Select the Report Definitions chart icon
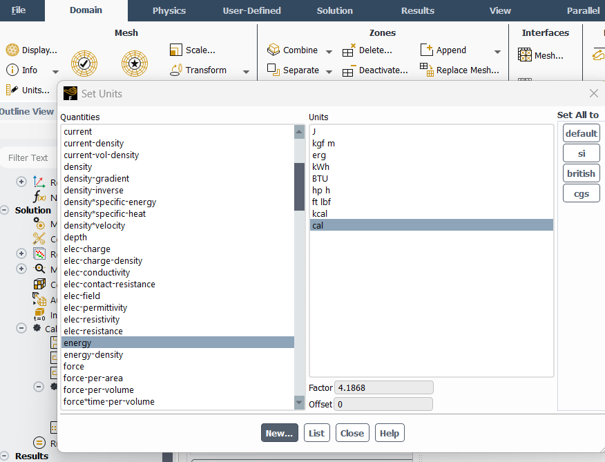The width and height of the screenshot is (605, 462). coord(39,253)
